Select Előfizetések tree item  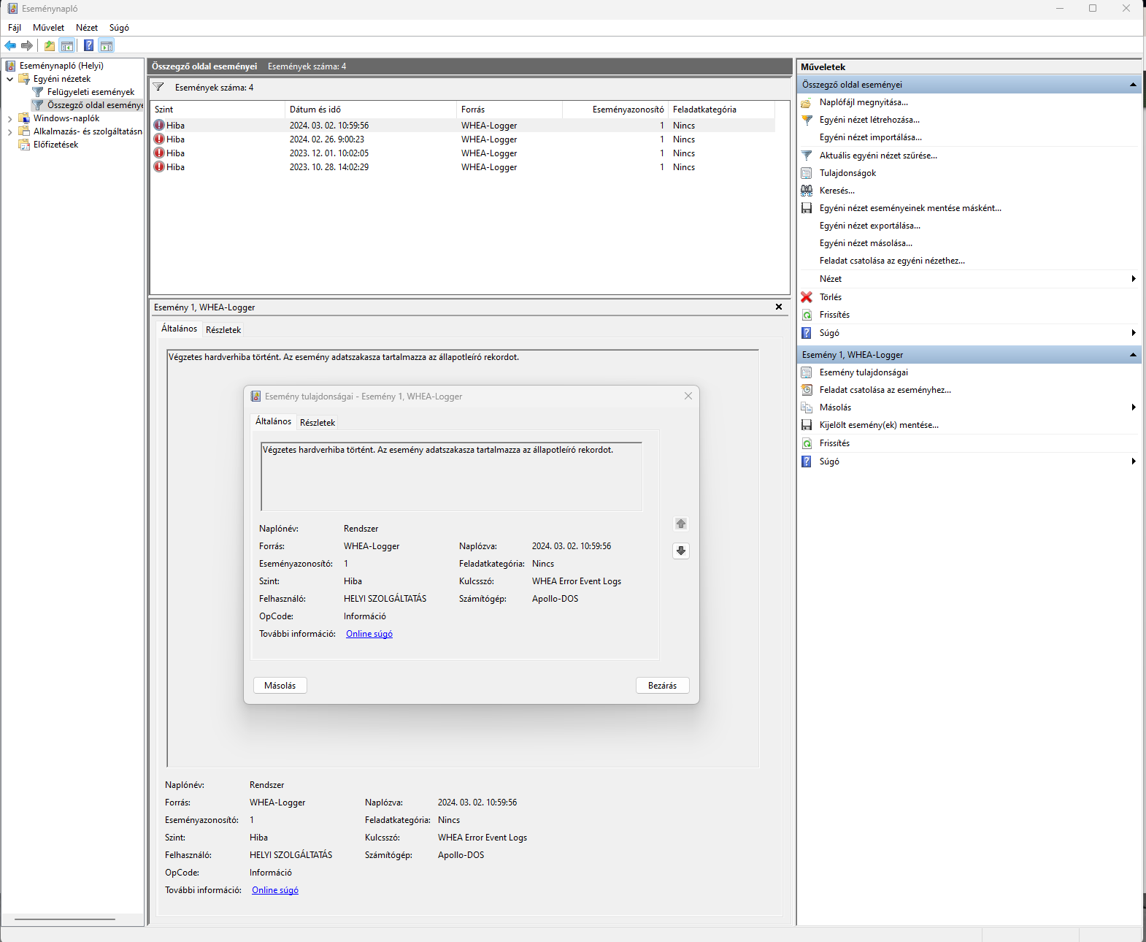55,145
